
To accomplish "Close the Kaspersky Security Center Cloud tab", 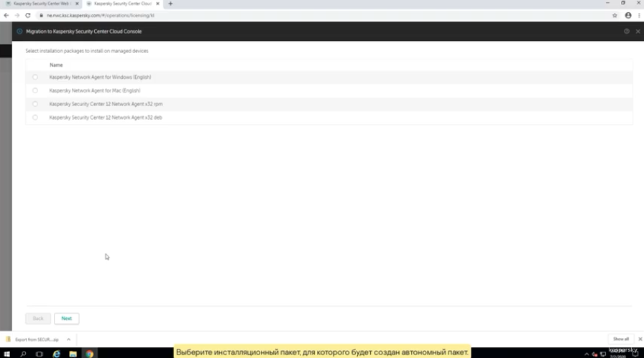I will tap(157, 4).
